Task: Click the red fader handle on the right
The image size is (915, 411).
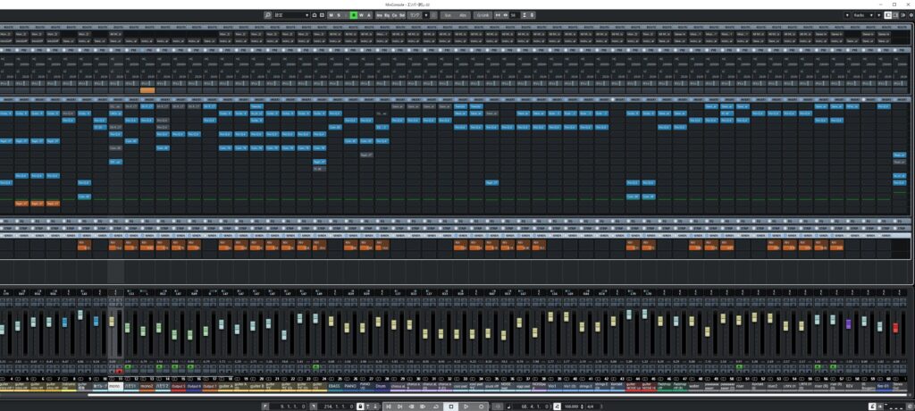Action: [895, 328]
